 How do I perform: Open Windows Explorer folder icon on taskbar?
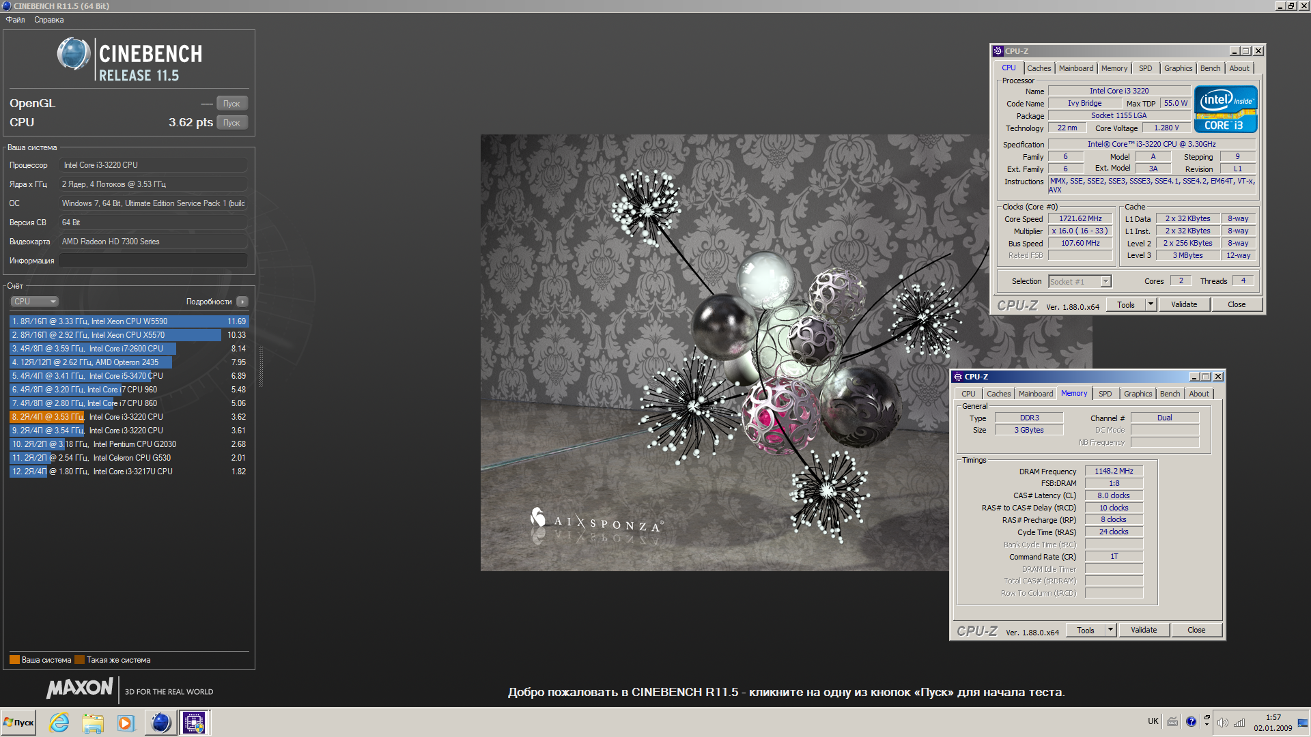coord(93,723)
